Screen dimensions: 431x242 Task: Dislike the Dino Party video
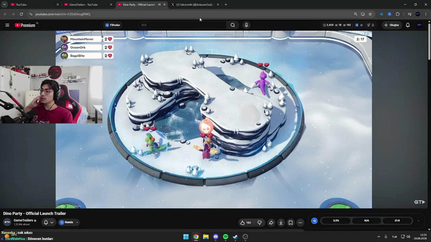[260, 223]
